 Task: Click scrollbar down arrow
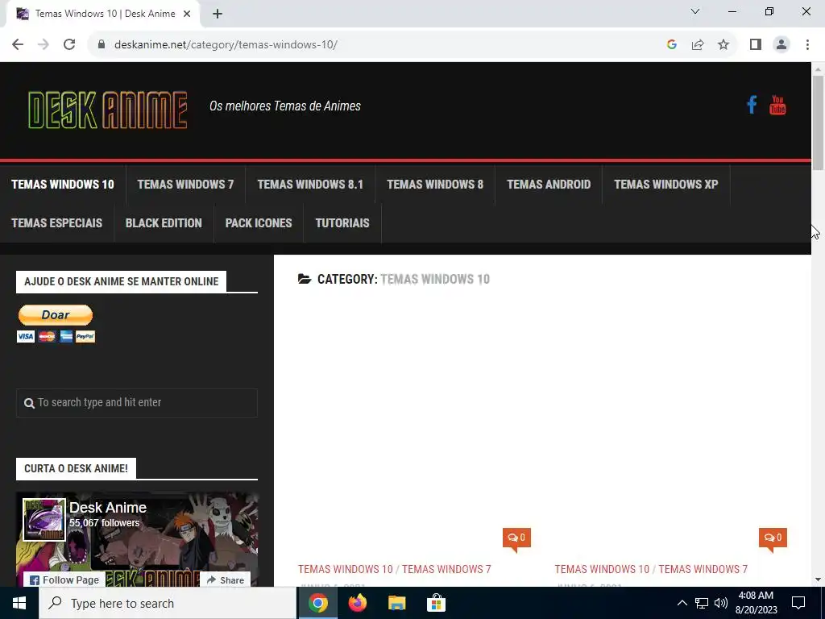pos(818,580)
